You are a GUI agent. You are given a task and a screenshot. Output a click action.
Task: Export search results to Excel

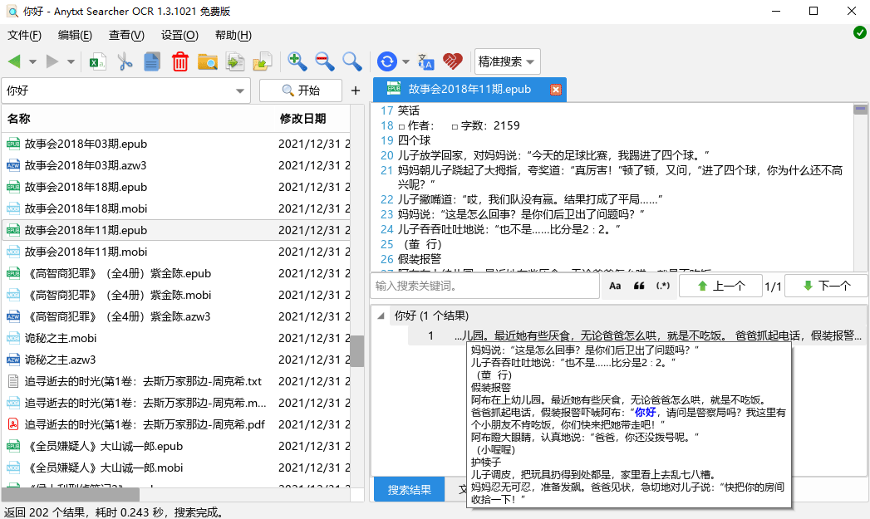pos(97,61)
